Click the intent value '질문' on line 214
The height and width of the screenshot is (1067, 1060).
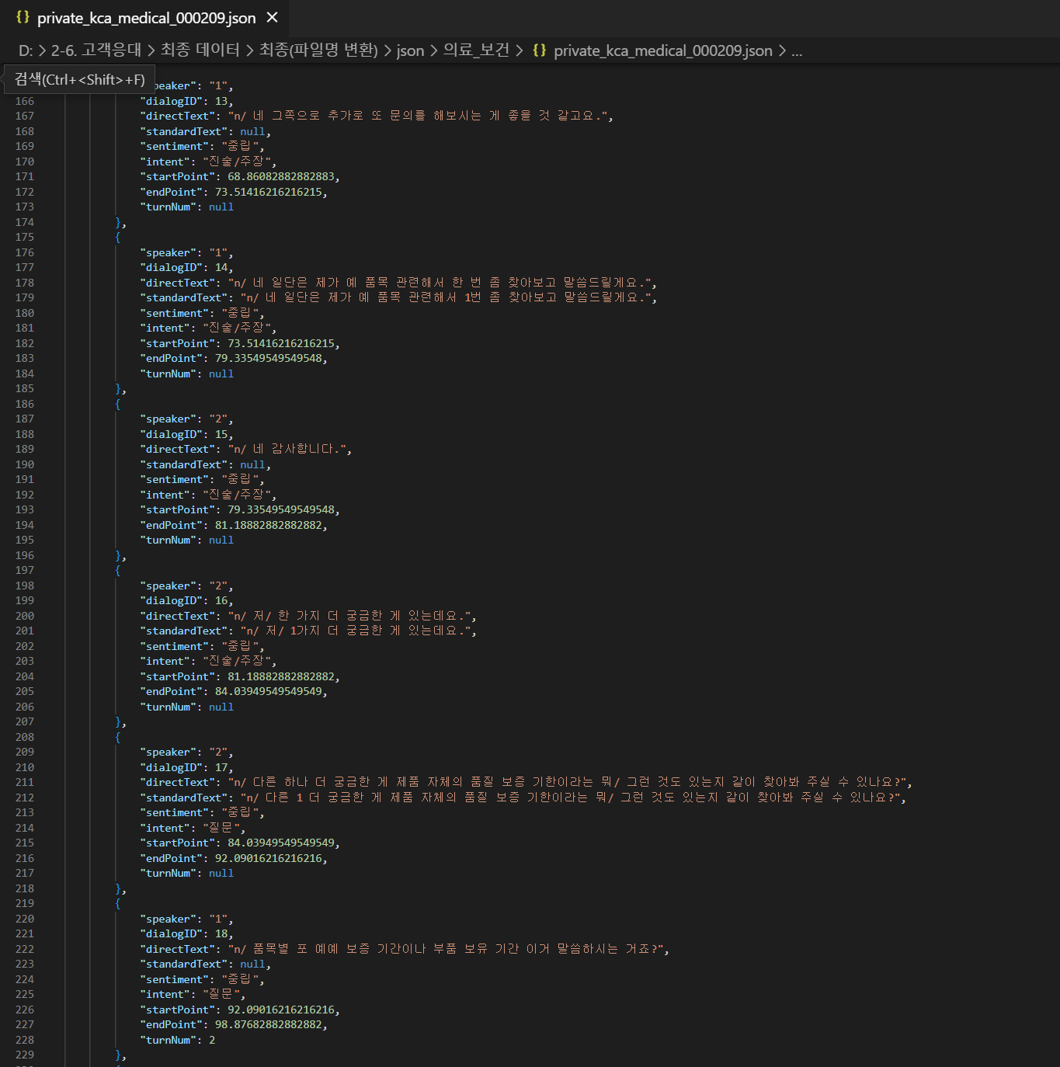coord(221,828)
